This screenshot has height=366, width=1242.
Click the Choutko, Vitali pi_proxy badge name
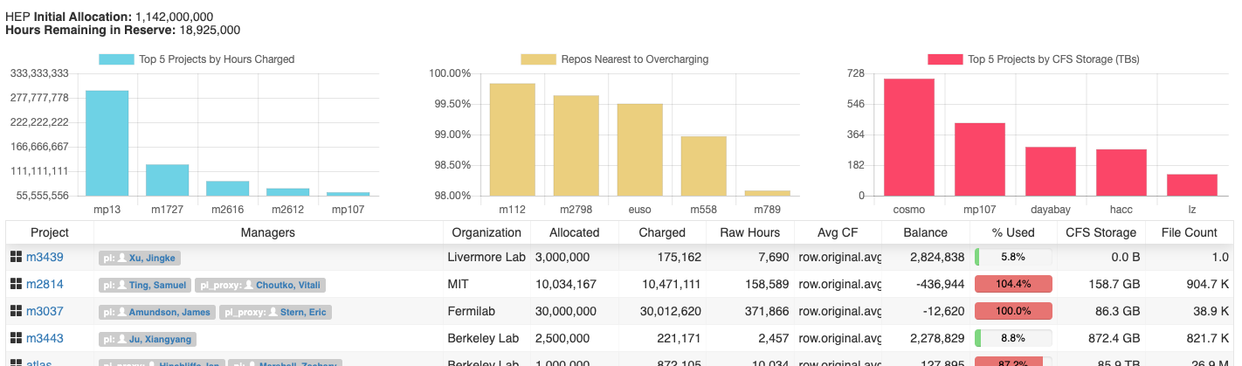coord(287,286)
